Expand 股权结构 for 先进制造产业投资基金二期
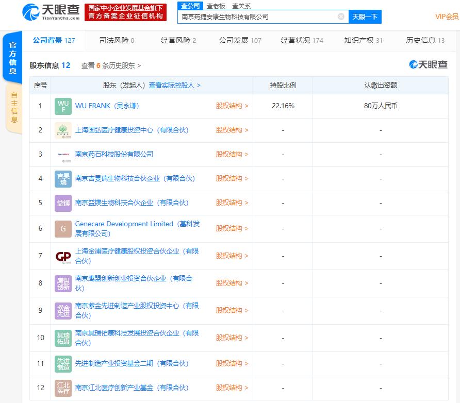The width and height of the screenshot is (460, 403). pyautogui.click(x=232, y=364)
